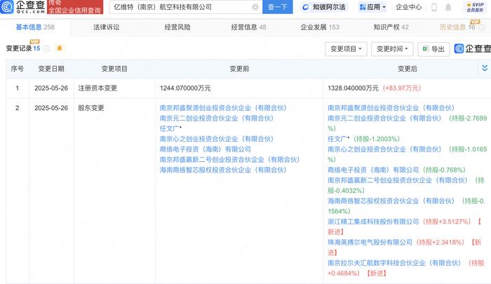Open 南京心之创业投资合伙企业 in 变更后 column
The image size is (491, 284).
pyautogui.click(x=384, y=149)
